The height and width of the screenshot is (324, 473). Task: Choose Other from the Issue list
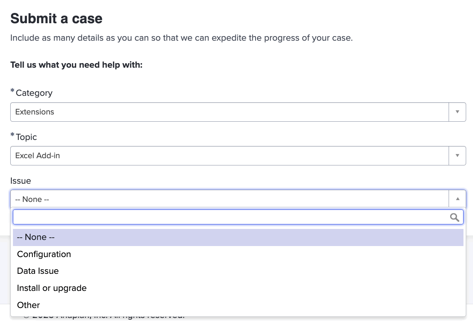pyautogui.click(x=29, y=305)
